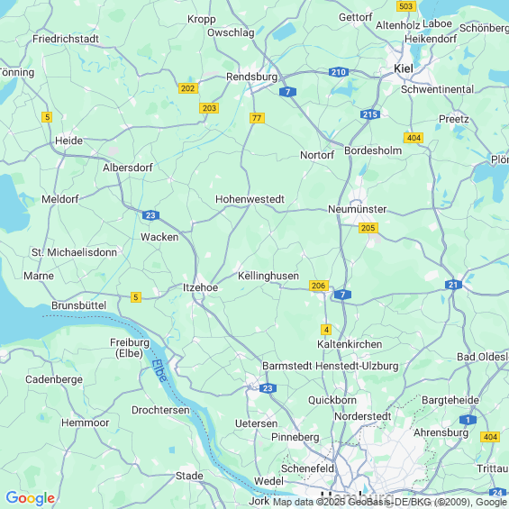Click the Rendsburg town label
The height and width of the screenshot is (509, 509).
[252, 77]
